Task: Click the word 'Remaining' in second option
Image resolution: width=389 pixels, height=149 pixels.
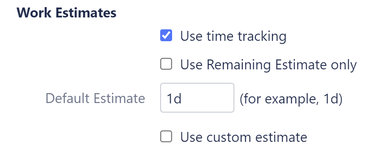Action: pyautogui.click(x=239, y=65)
